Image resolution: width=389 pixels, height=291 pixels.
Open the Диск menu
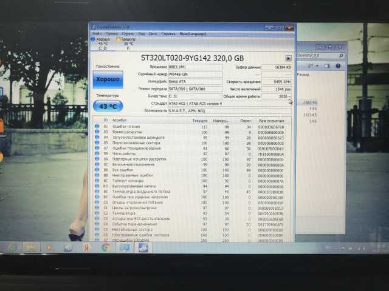coord(153,34)
